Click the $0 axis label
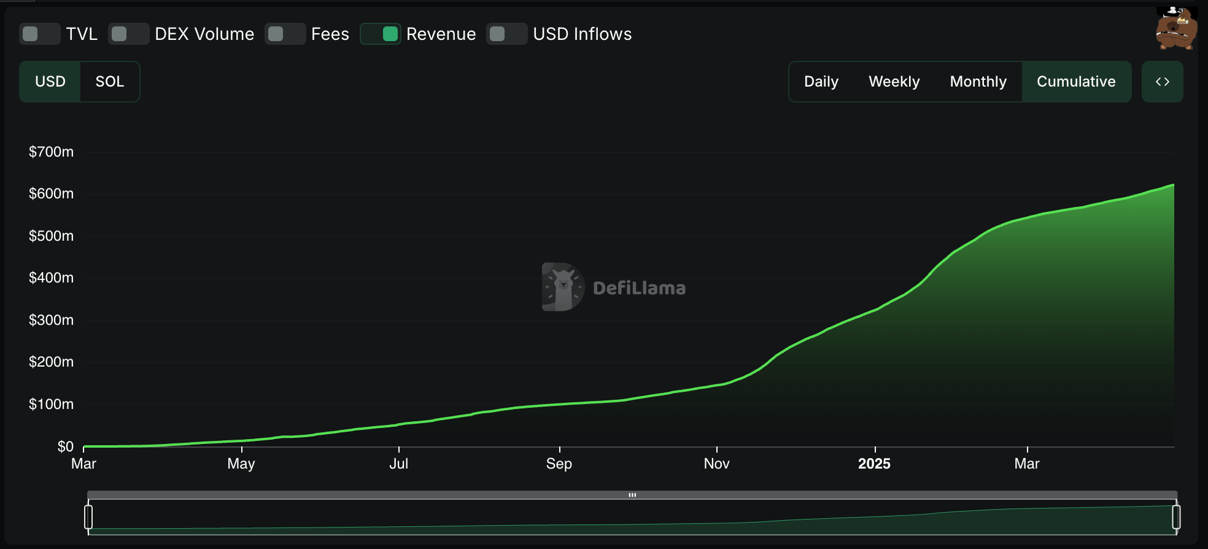1208x549 pixels. point(65,446)
